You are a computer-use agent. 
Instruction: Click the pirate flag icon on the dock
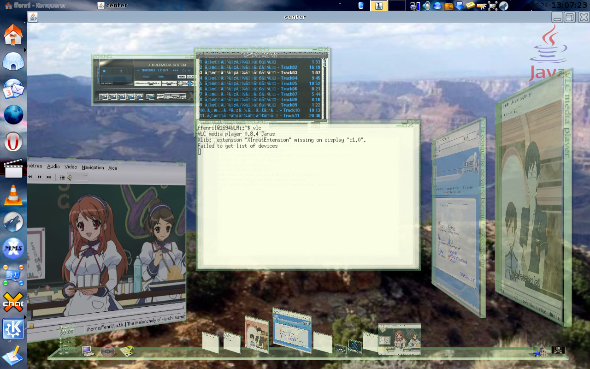[558, 350]
